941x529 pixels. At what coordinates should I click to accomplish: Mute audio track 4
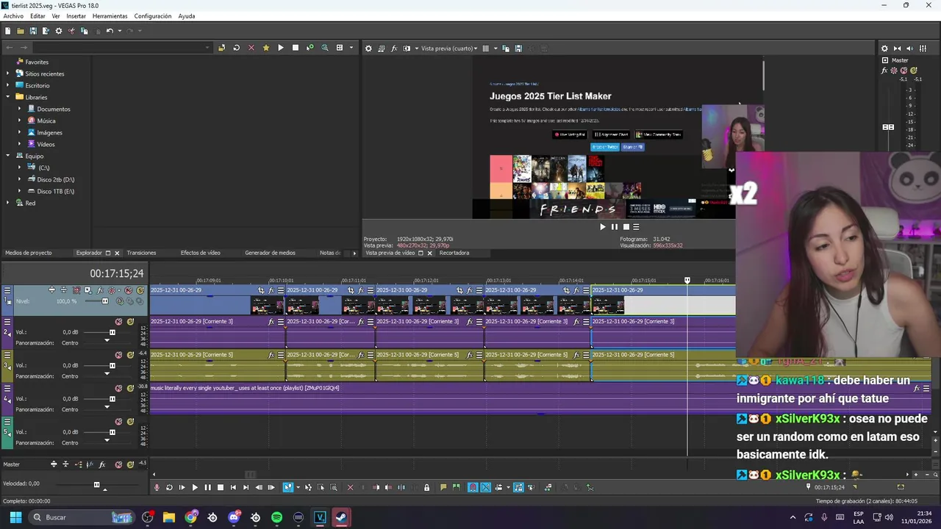pos(118,389)
